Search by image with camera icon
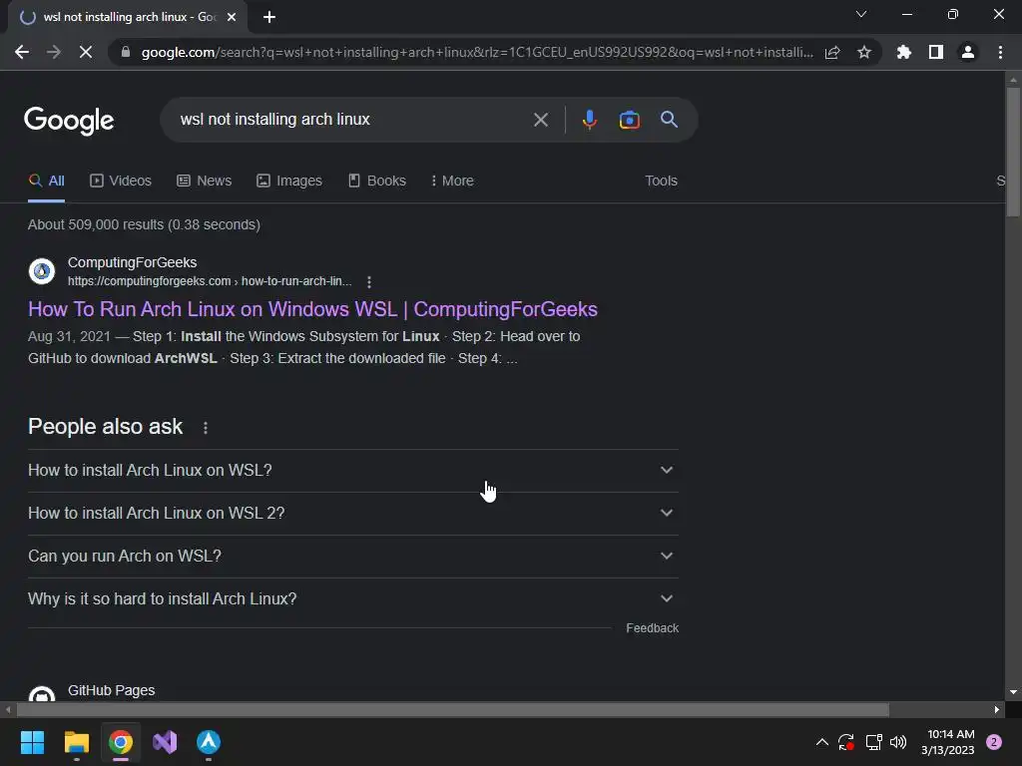The width and height of the screenshot is (1022, 766). tap(629, 120)
